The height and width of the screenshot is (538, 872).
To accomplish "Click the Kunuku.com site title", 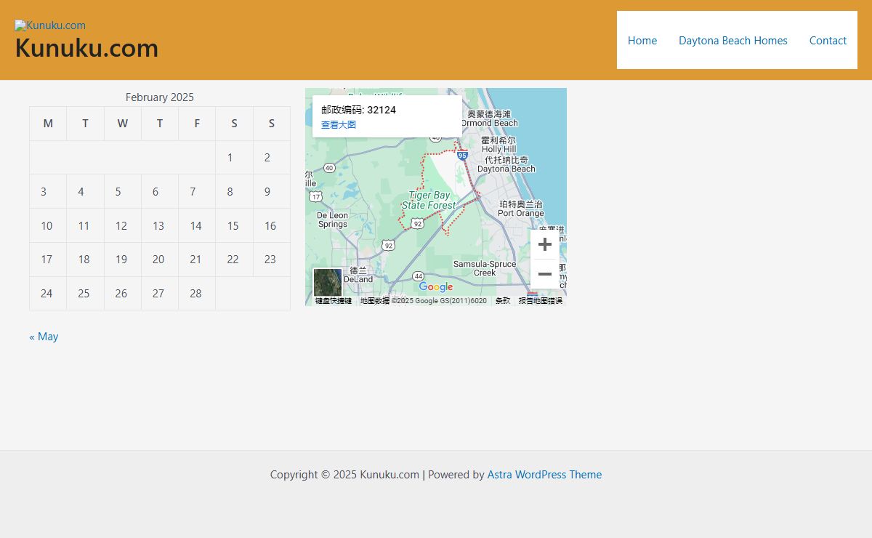I will click(x=86, y=48).
